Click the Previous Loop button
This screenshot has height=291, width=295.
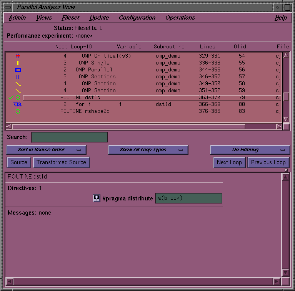268,162
